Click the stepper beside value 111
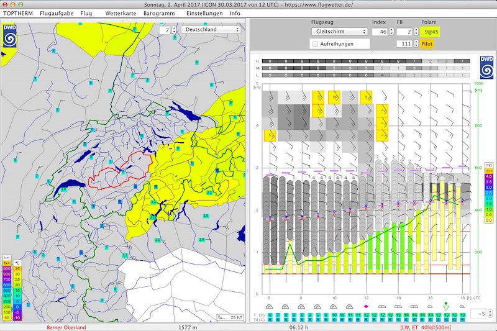 [416, 44]
